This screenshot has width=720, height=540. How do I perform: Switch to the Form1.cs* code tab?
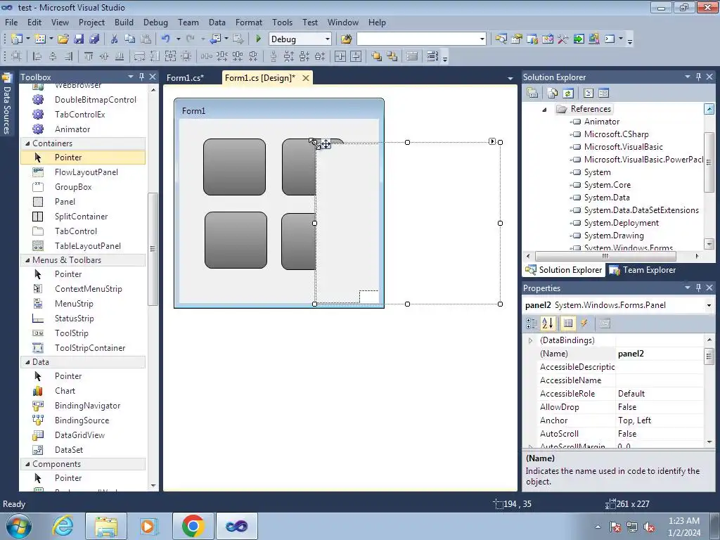[x=185, y=77]
